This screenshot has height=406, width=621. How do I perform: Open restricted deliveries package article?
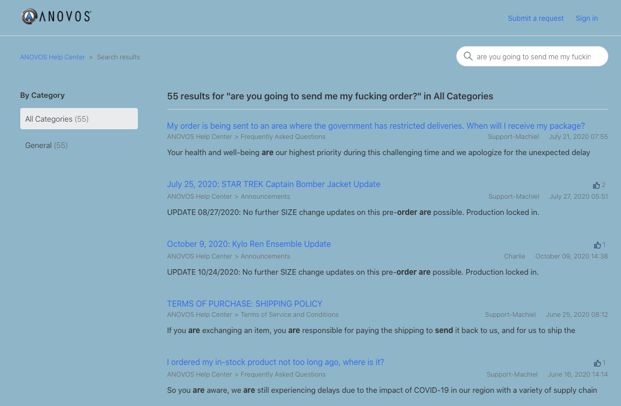click(376, 126)
